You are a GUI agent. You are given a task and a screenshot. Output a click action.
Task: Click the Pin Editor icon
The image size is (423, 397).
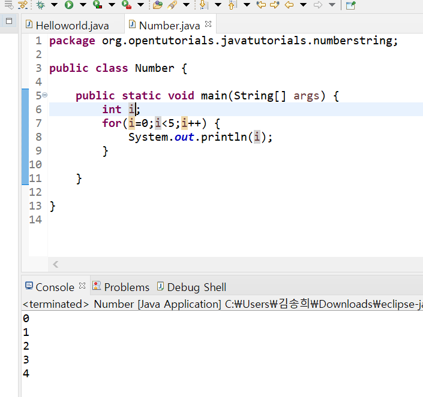[351, 5]
